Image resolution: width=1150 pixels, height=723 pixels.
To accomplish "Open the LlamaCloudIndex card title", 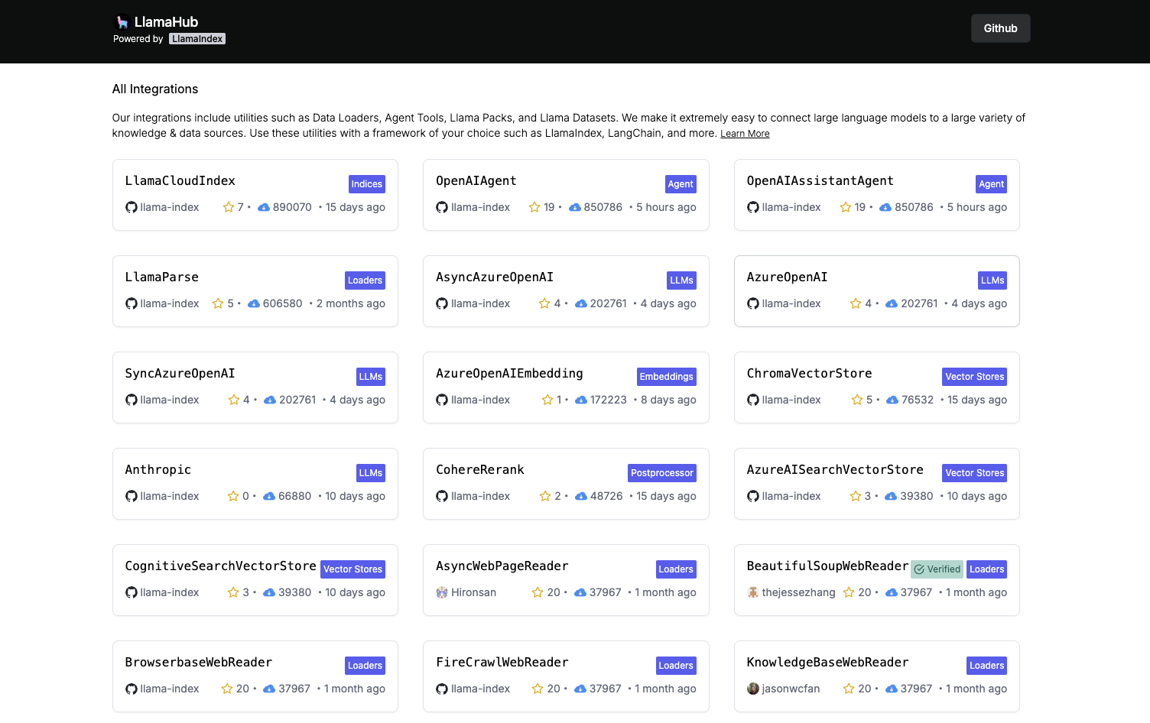I will click(180, 181).
